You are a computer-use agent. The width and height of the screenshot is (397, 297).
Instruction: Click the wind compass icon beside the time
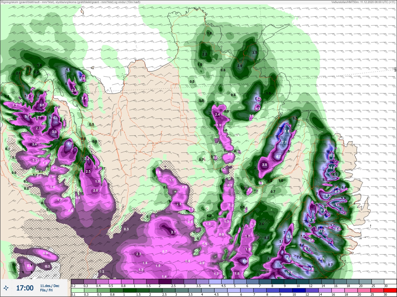click(6, 288)
